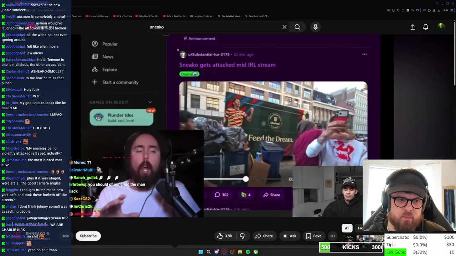Click the zoom icon in browser toolbar

pos(389,10)
